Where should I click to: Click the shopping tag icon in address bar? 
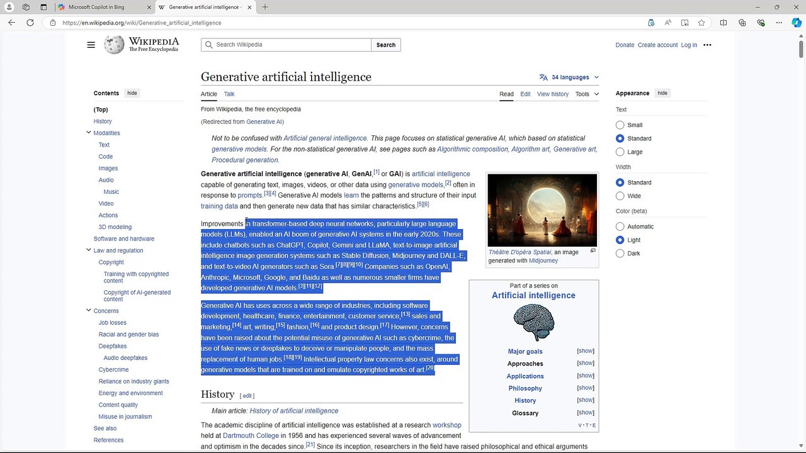tap(651, 23)
